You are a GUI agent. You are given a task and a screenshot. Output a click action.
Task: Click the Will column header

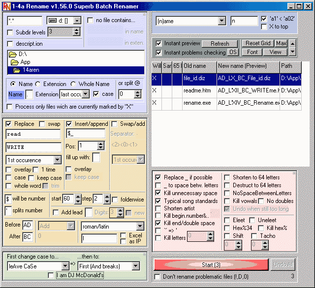point(157,67)
